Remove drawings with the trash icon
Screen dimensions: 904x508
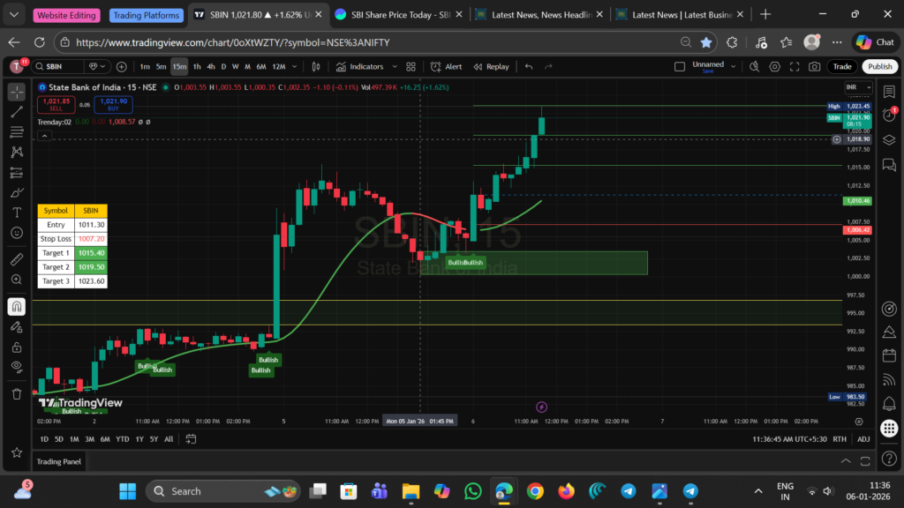(16, 393)
